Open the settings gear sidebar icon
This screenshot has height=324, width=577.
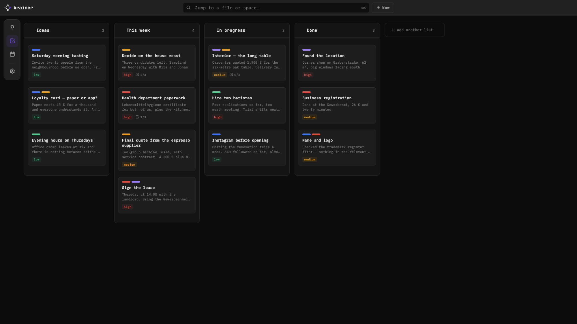tap(12, 71)
